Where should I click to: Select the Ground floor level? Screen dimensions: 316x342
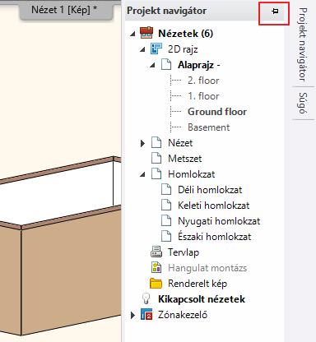pos(217,112)
